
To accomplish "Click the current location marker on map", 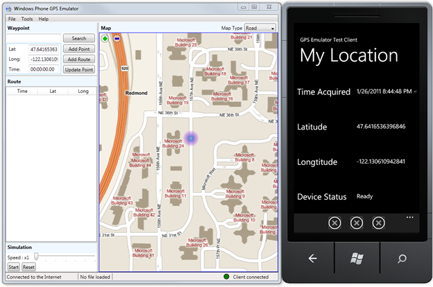I will pyautogui.click(x=191, y=138).
